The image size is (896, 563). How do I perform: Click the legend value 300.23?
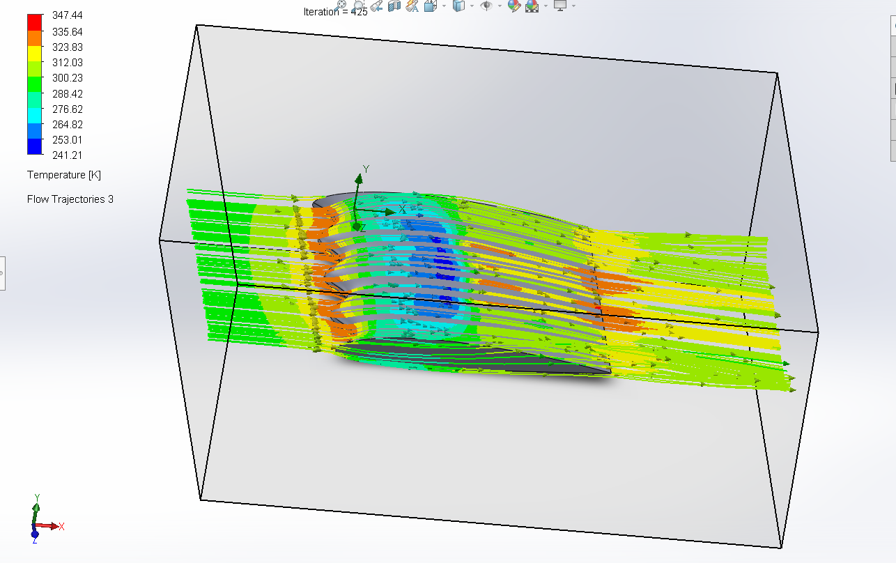pyautogui.click(x=68, y=78)
